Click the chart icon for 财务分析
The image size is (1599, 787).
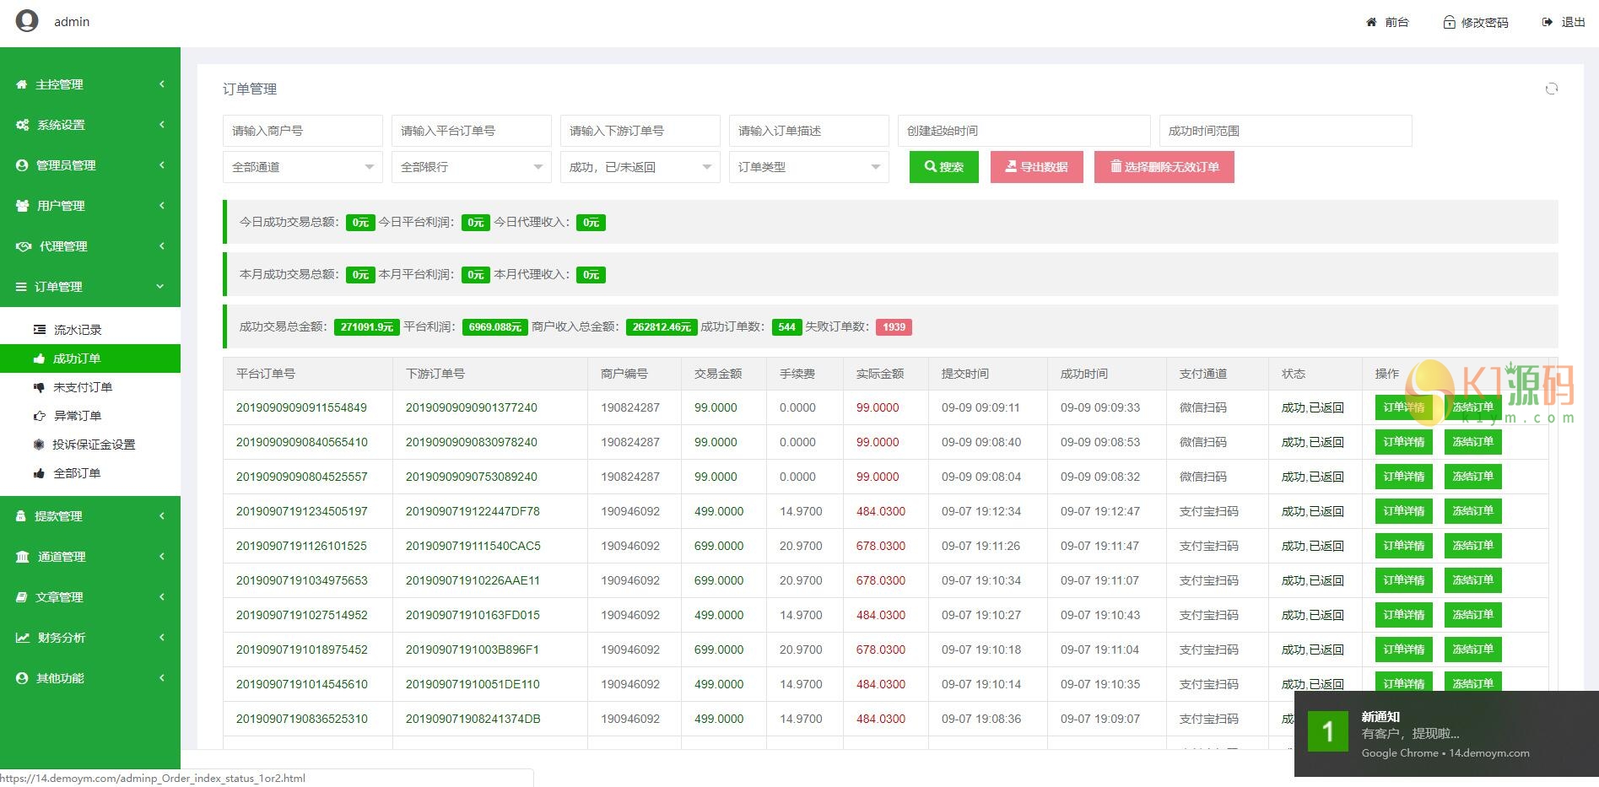point(22,638)
